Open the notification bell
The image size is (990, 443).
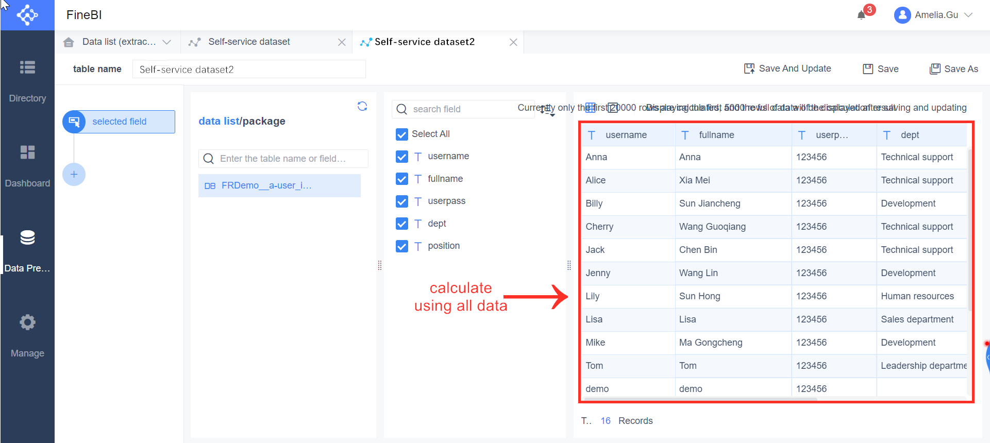[861, 15]
